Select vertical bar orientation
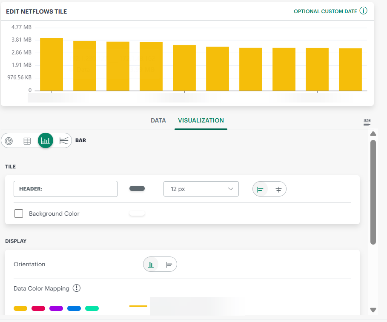The width and height of the screenshot is (387, 322). pyautogui.click(x=151, y=265)
